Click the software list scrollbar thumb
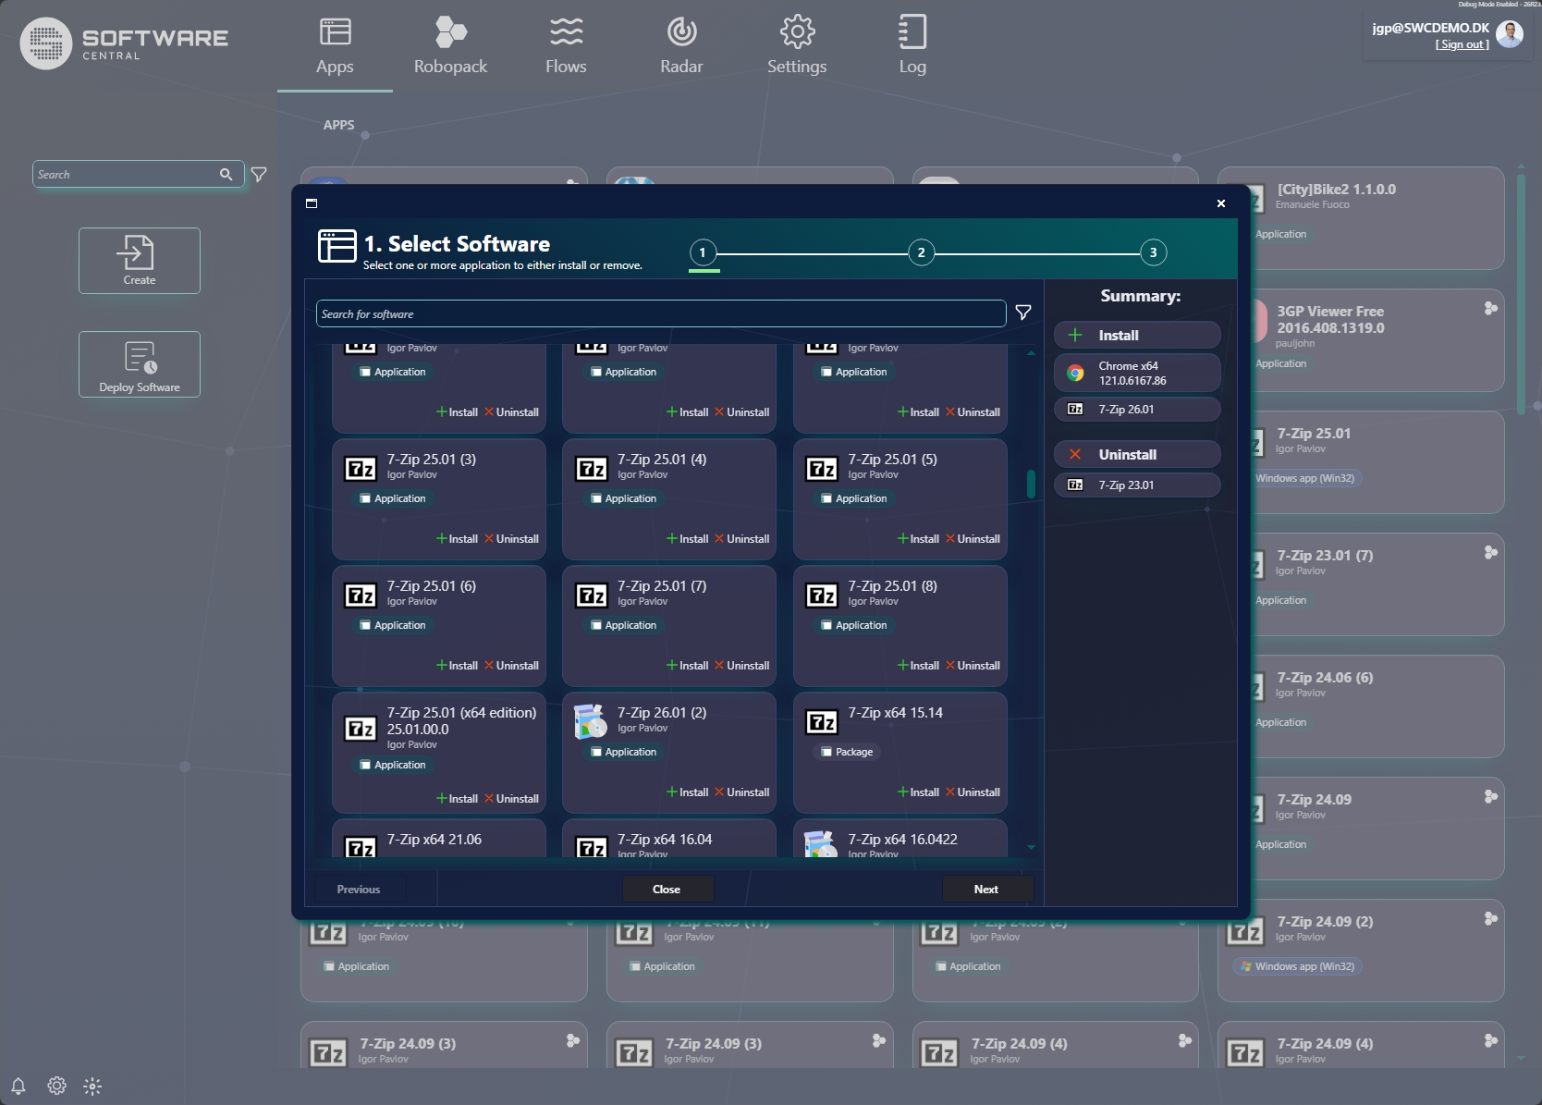The width and height of the screenshot is (1542, 1105). 1031,484
